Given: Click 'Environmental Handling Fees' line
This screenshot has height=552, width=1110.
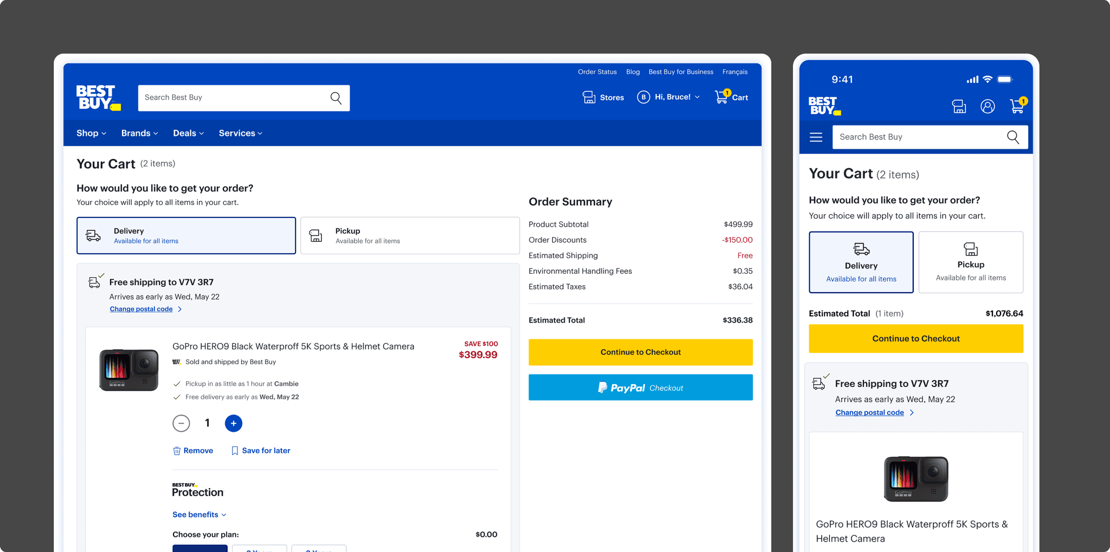Looking at the screenshot, I should (x=641, y=271).
